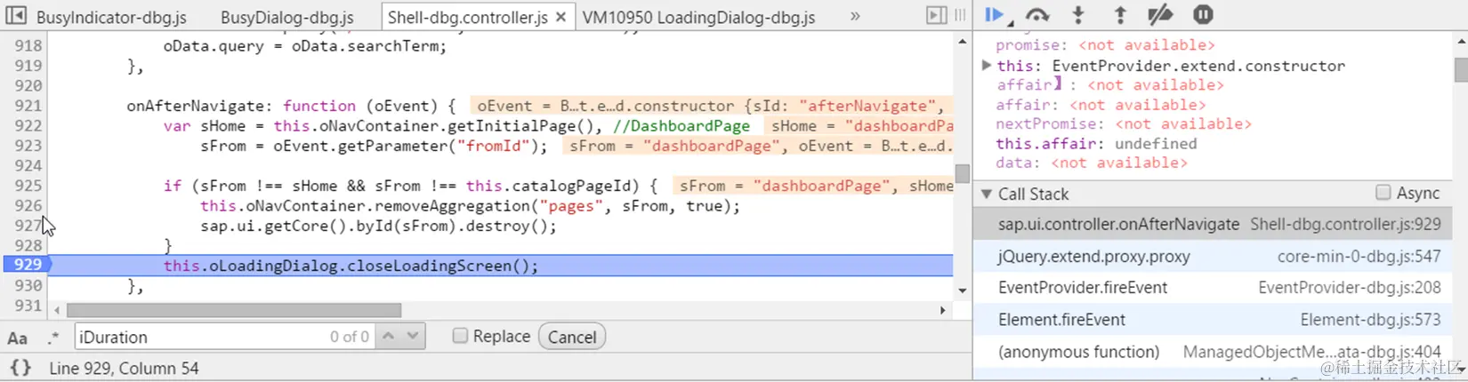
Task: Deactivate breakpoints icon
Action: [1160, 14]
